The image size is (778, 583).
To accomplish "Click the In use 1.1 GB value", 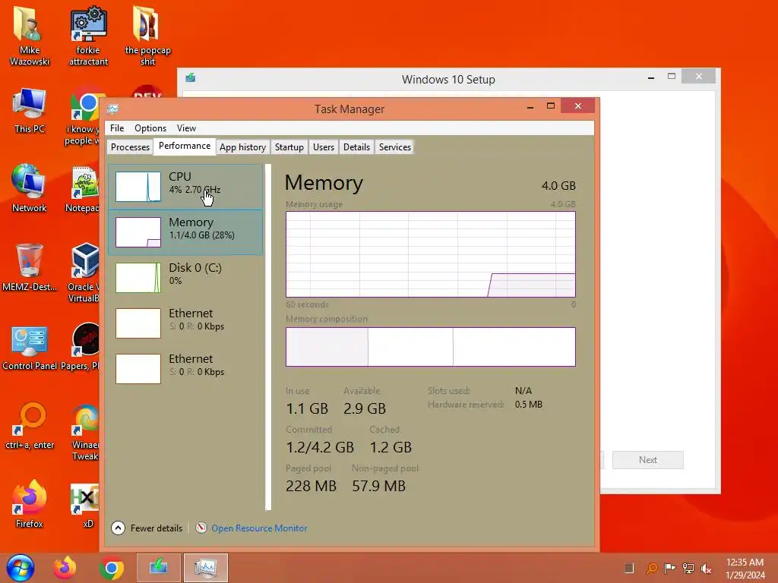I will (307, 408).
